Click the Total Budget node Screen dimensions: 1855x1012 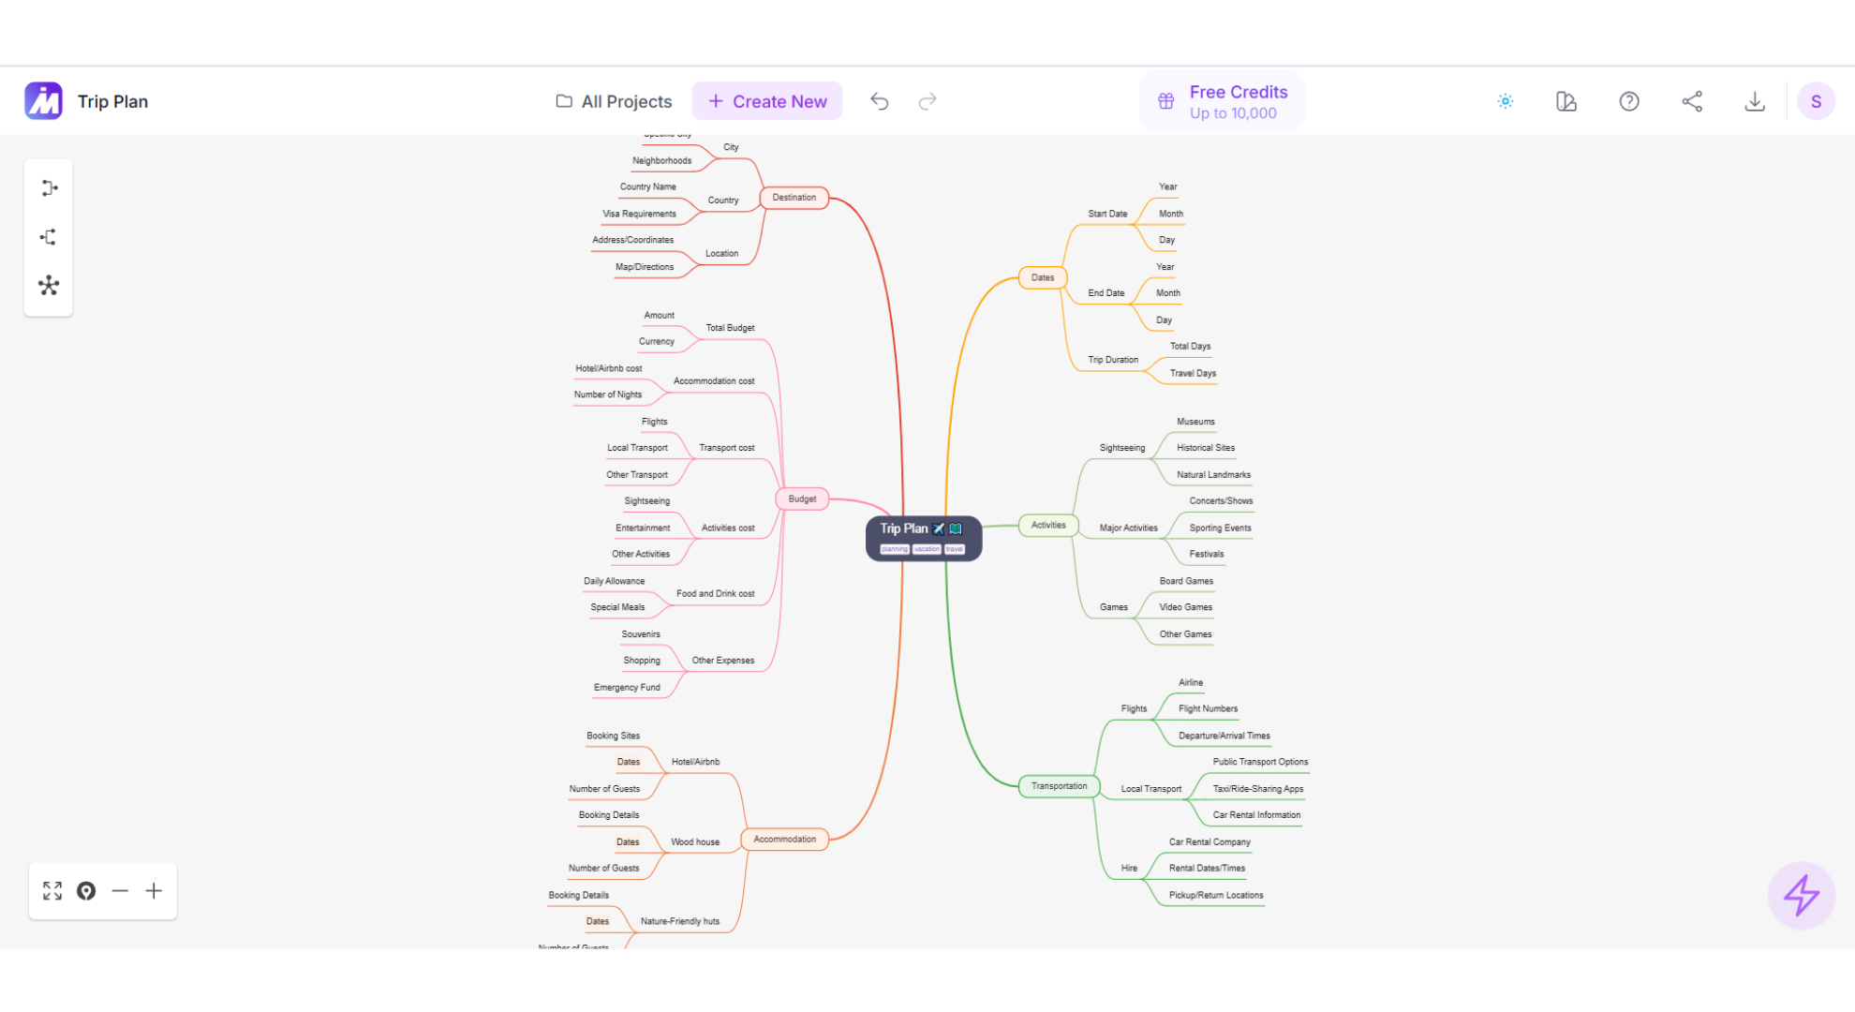pyautogui.click(x=730, y=328)
